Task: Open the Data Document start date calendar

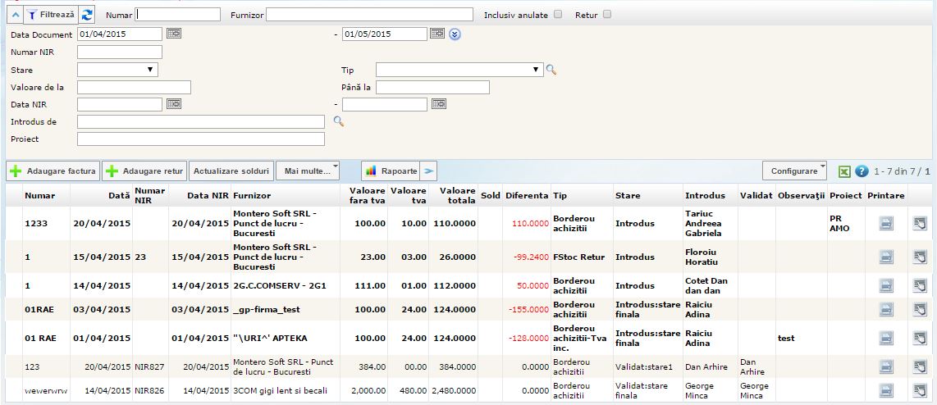Action: point(174,34)
